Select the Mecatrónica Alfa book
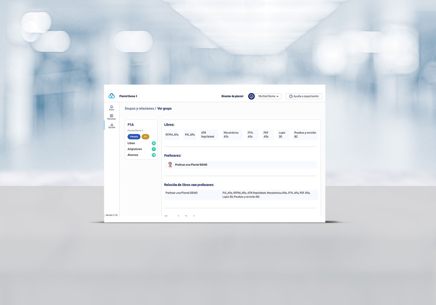Screen dimensions: 436x305 click(231, 135)
